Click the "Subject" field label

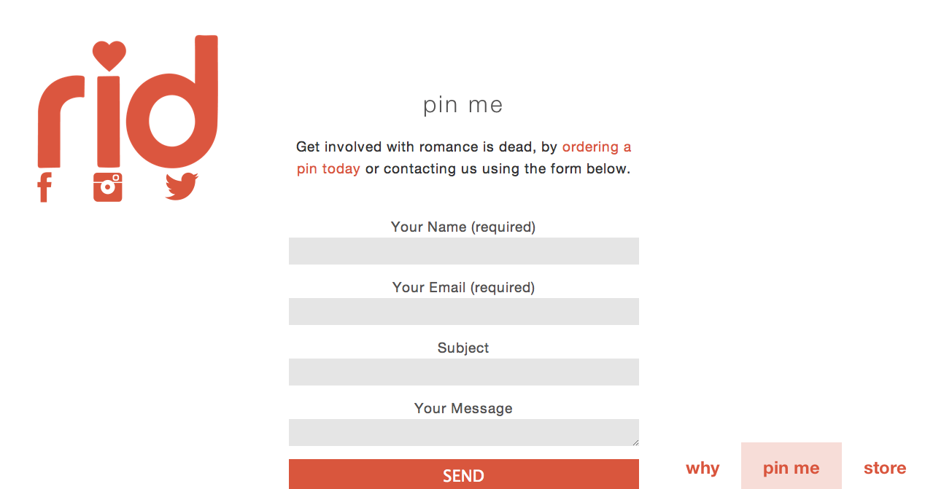click(463, 348)
